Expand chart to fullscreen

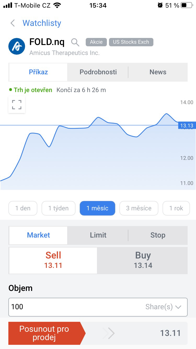pyautogui.click(x=17, y=105)
